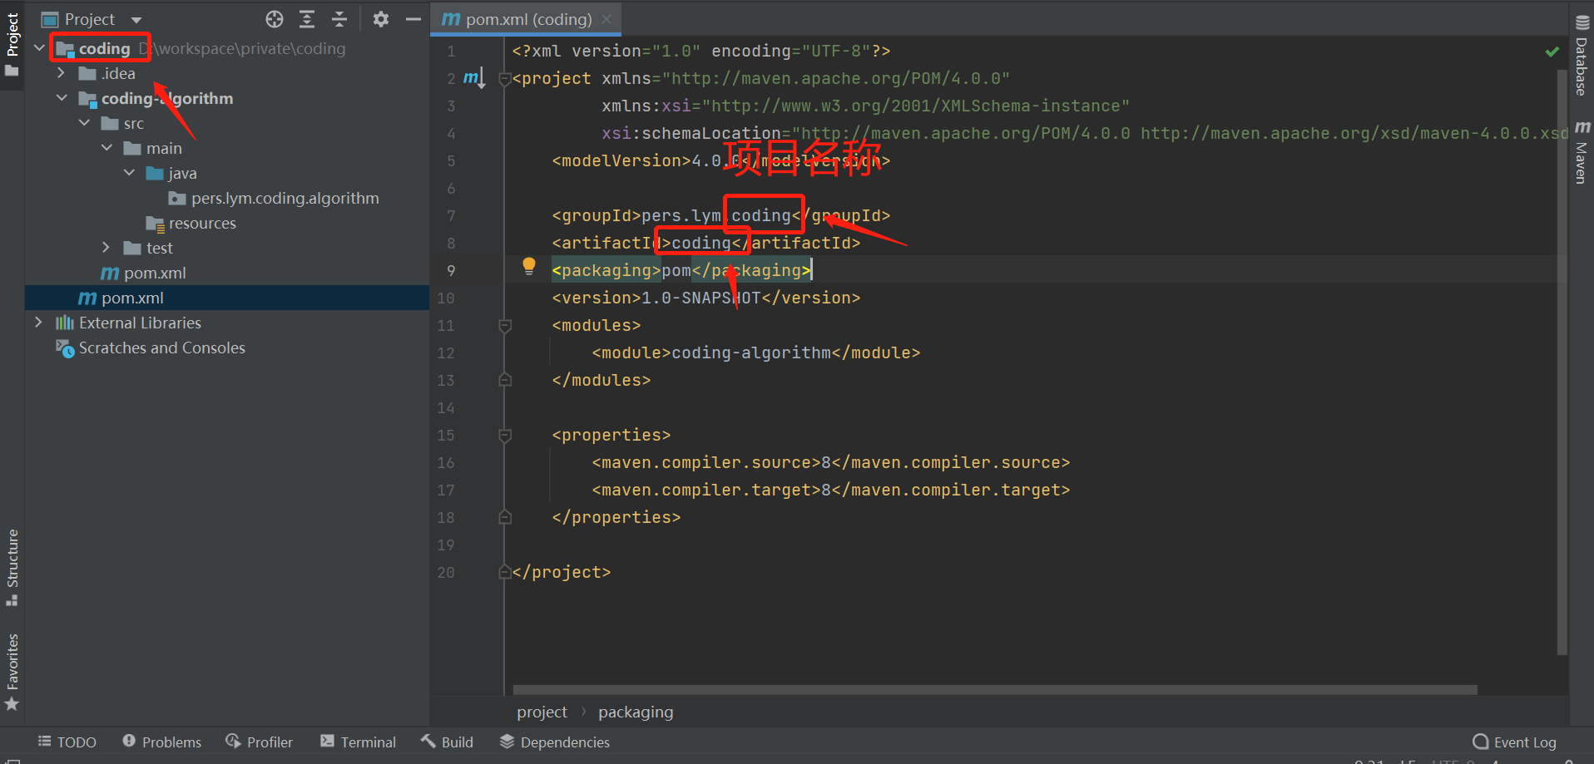Select the .idea folder row
Viewport: 1594px width, 764px height.
pos(227,73)
